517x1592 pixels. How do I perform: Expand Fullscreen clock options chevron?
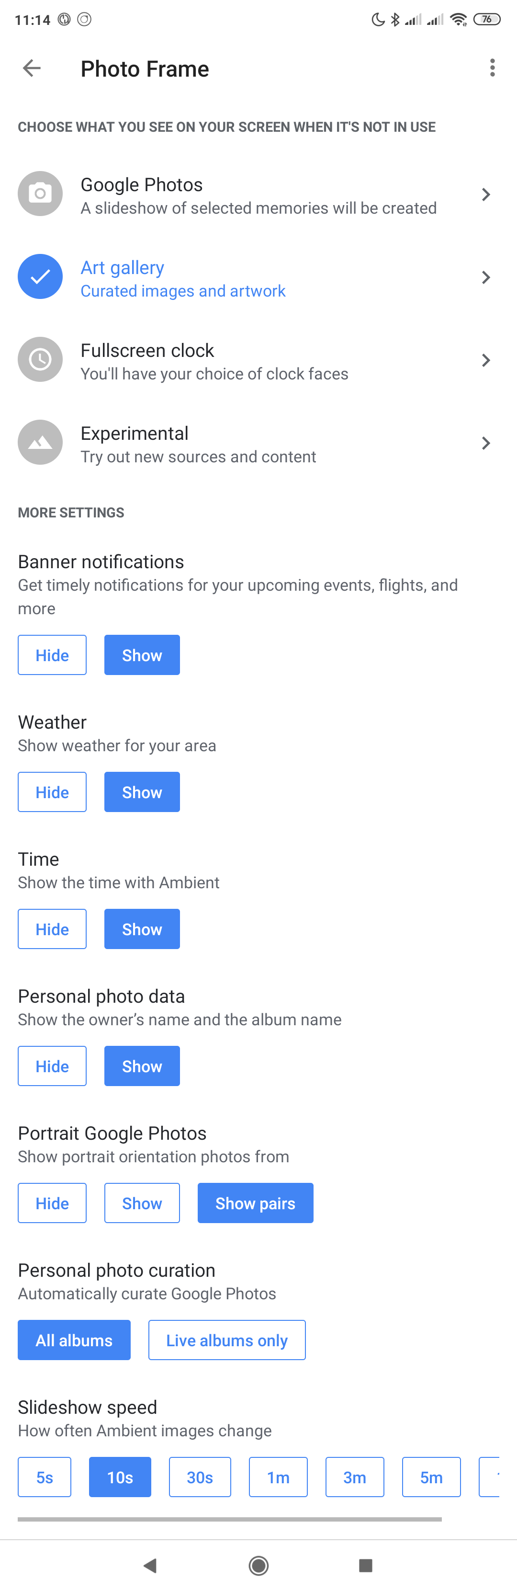tap(486, 360)
